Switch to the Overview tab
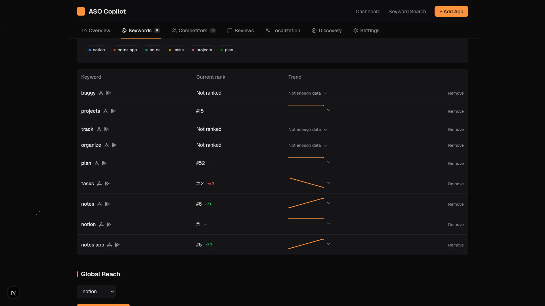Screen dimensions: 545x306 (x=96, y=31)
